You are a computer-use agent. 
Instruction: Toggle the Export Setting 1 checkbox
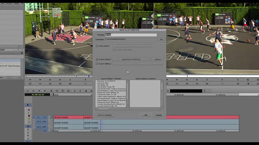point(97,59)
